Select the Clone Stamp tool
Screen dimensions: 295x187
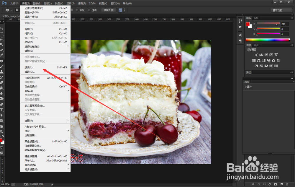click(2, 72)
